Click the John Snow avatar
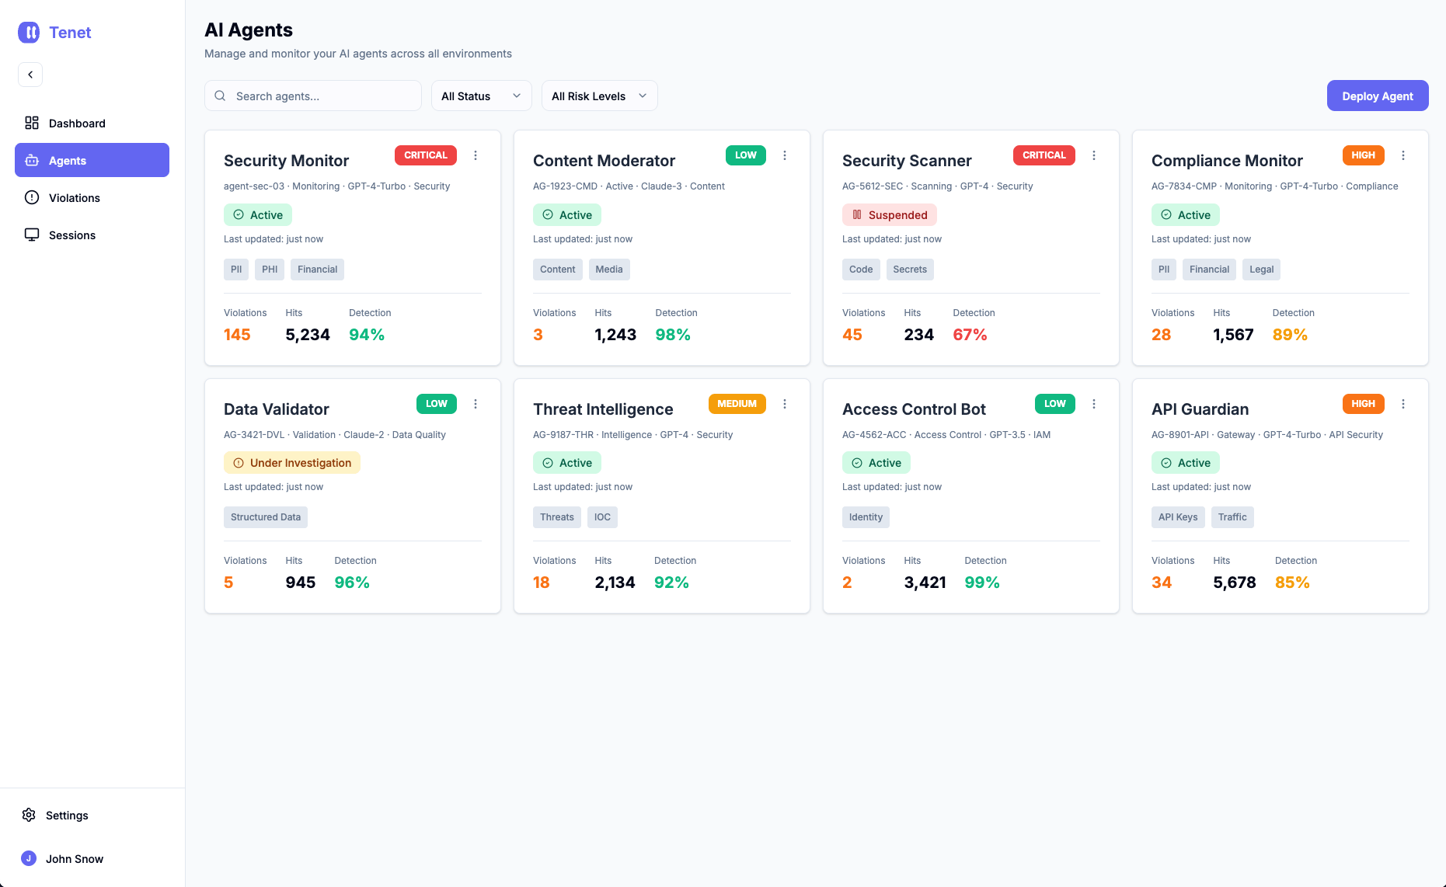The height and width of the screenshot is (887, 1446). (29, 858)
